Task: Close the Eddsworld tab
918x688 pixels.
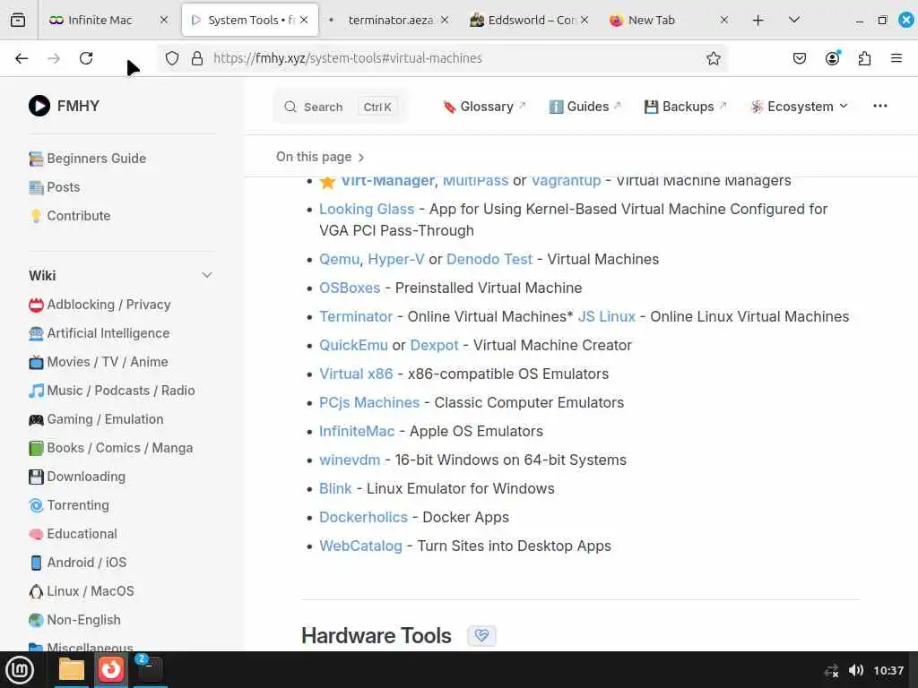Action: 585,20
